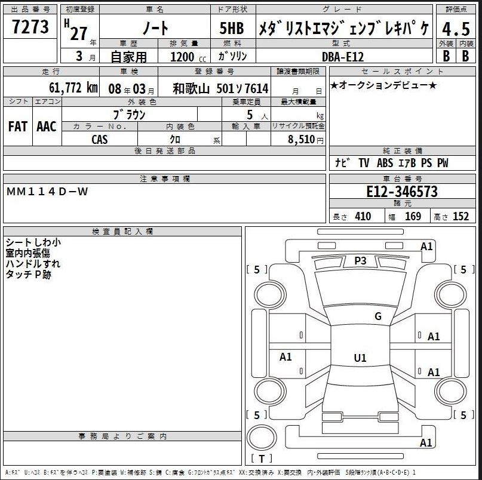Click inspector note シートしわ小
This screenshot has width=482, height=480.
(x=33, y=242)
